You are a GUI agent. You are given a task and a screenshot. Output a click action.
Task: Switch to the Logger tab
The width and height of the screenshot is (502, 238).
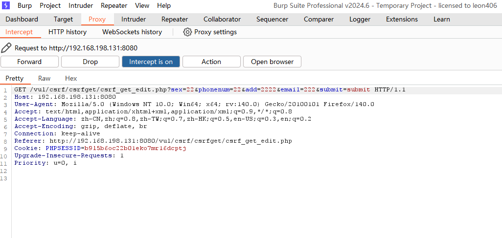pos(360,19)
